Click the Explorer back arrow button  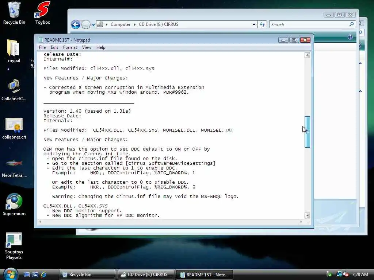(x=76, y=24)
